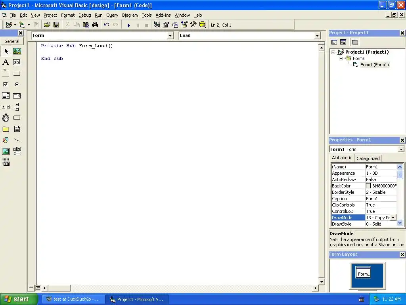Viewport: 406px width, 305px height.
Task: Open the DrawMode value dropdown
Action: click(x=393, y=218)
